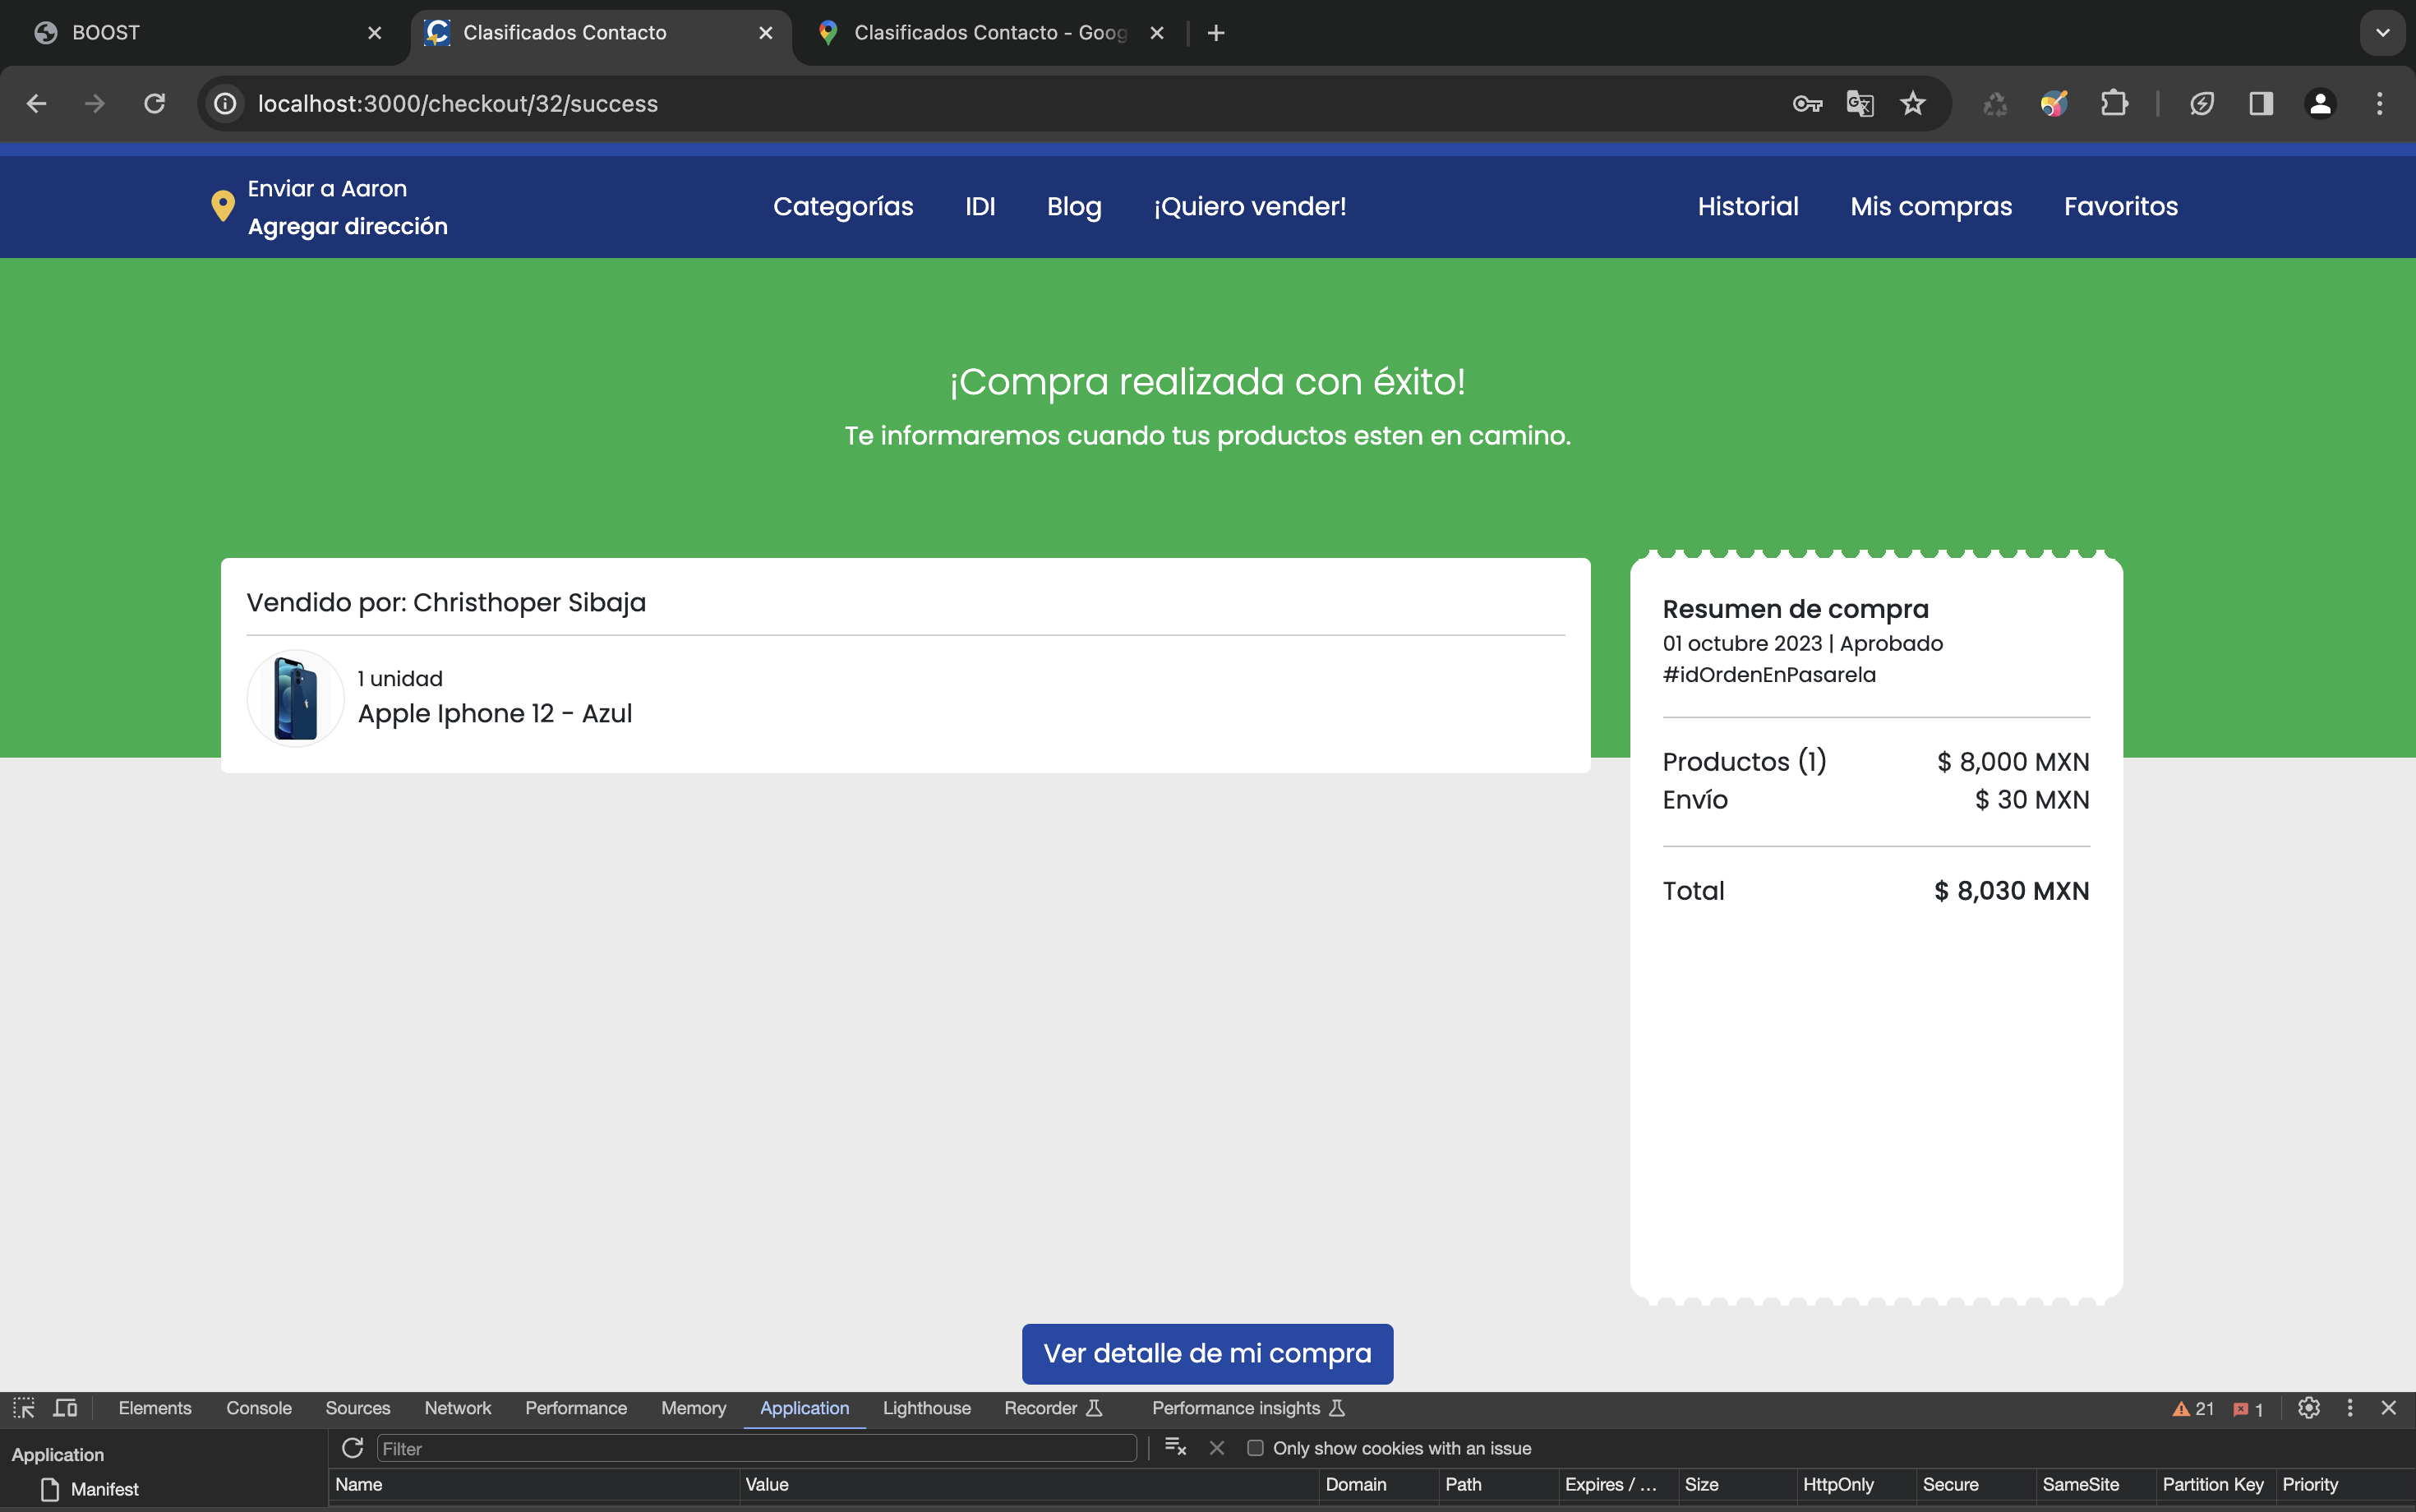
Task: Click Ver detalle de mi compra button
Action: 1207,1353
